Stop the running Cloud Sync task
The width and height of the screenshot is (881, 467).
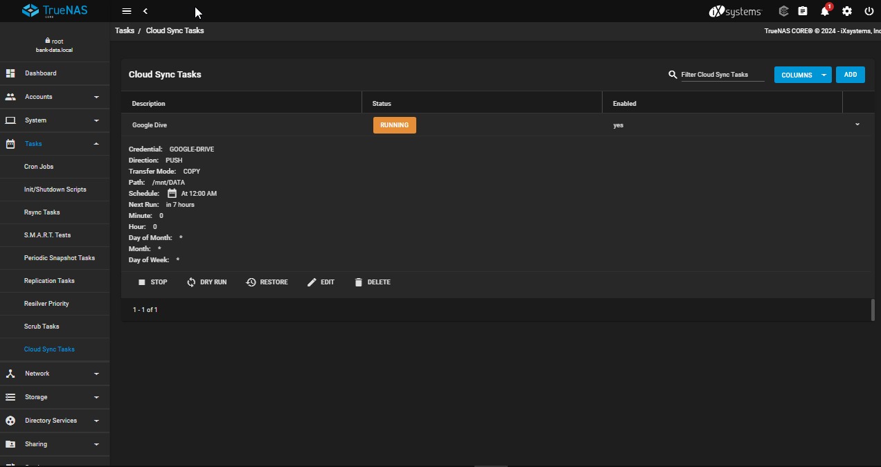pos(152,282)
